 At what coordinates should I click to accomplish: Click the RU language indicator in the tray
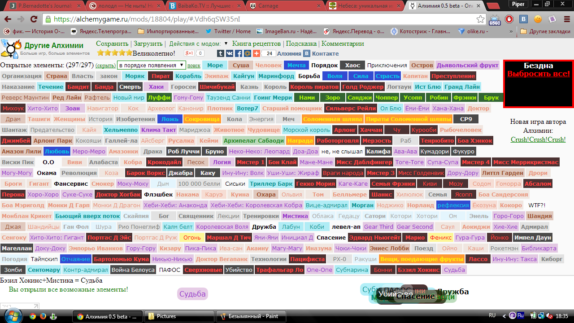click(x=492, y=316)
